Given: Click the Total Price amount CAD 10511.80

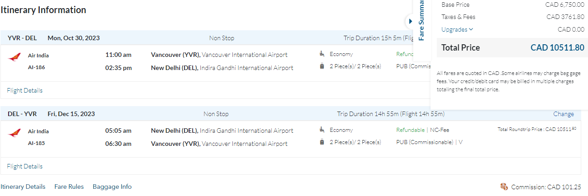Looking at the screenshot, I should tap(557, 47).
